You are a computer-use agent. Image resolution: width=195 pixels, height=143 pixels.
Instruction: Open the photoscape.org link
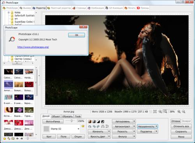click(x=33, y=47)
